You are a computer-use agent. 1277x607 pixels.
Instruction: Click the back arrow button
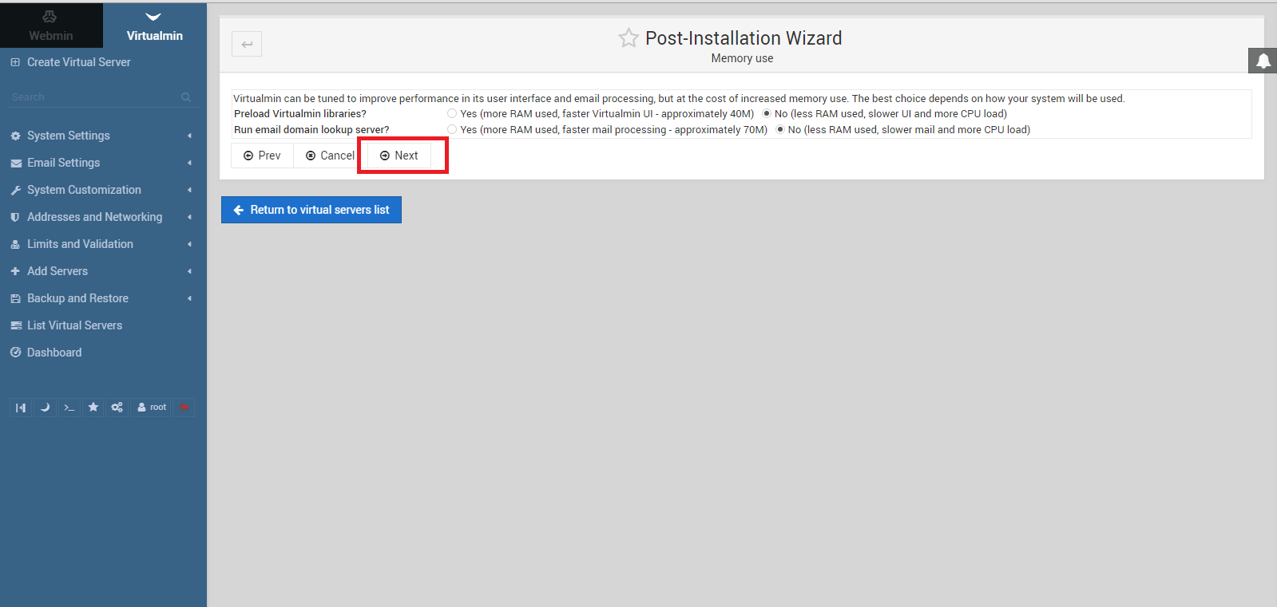point(247,44)
